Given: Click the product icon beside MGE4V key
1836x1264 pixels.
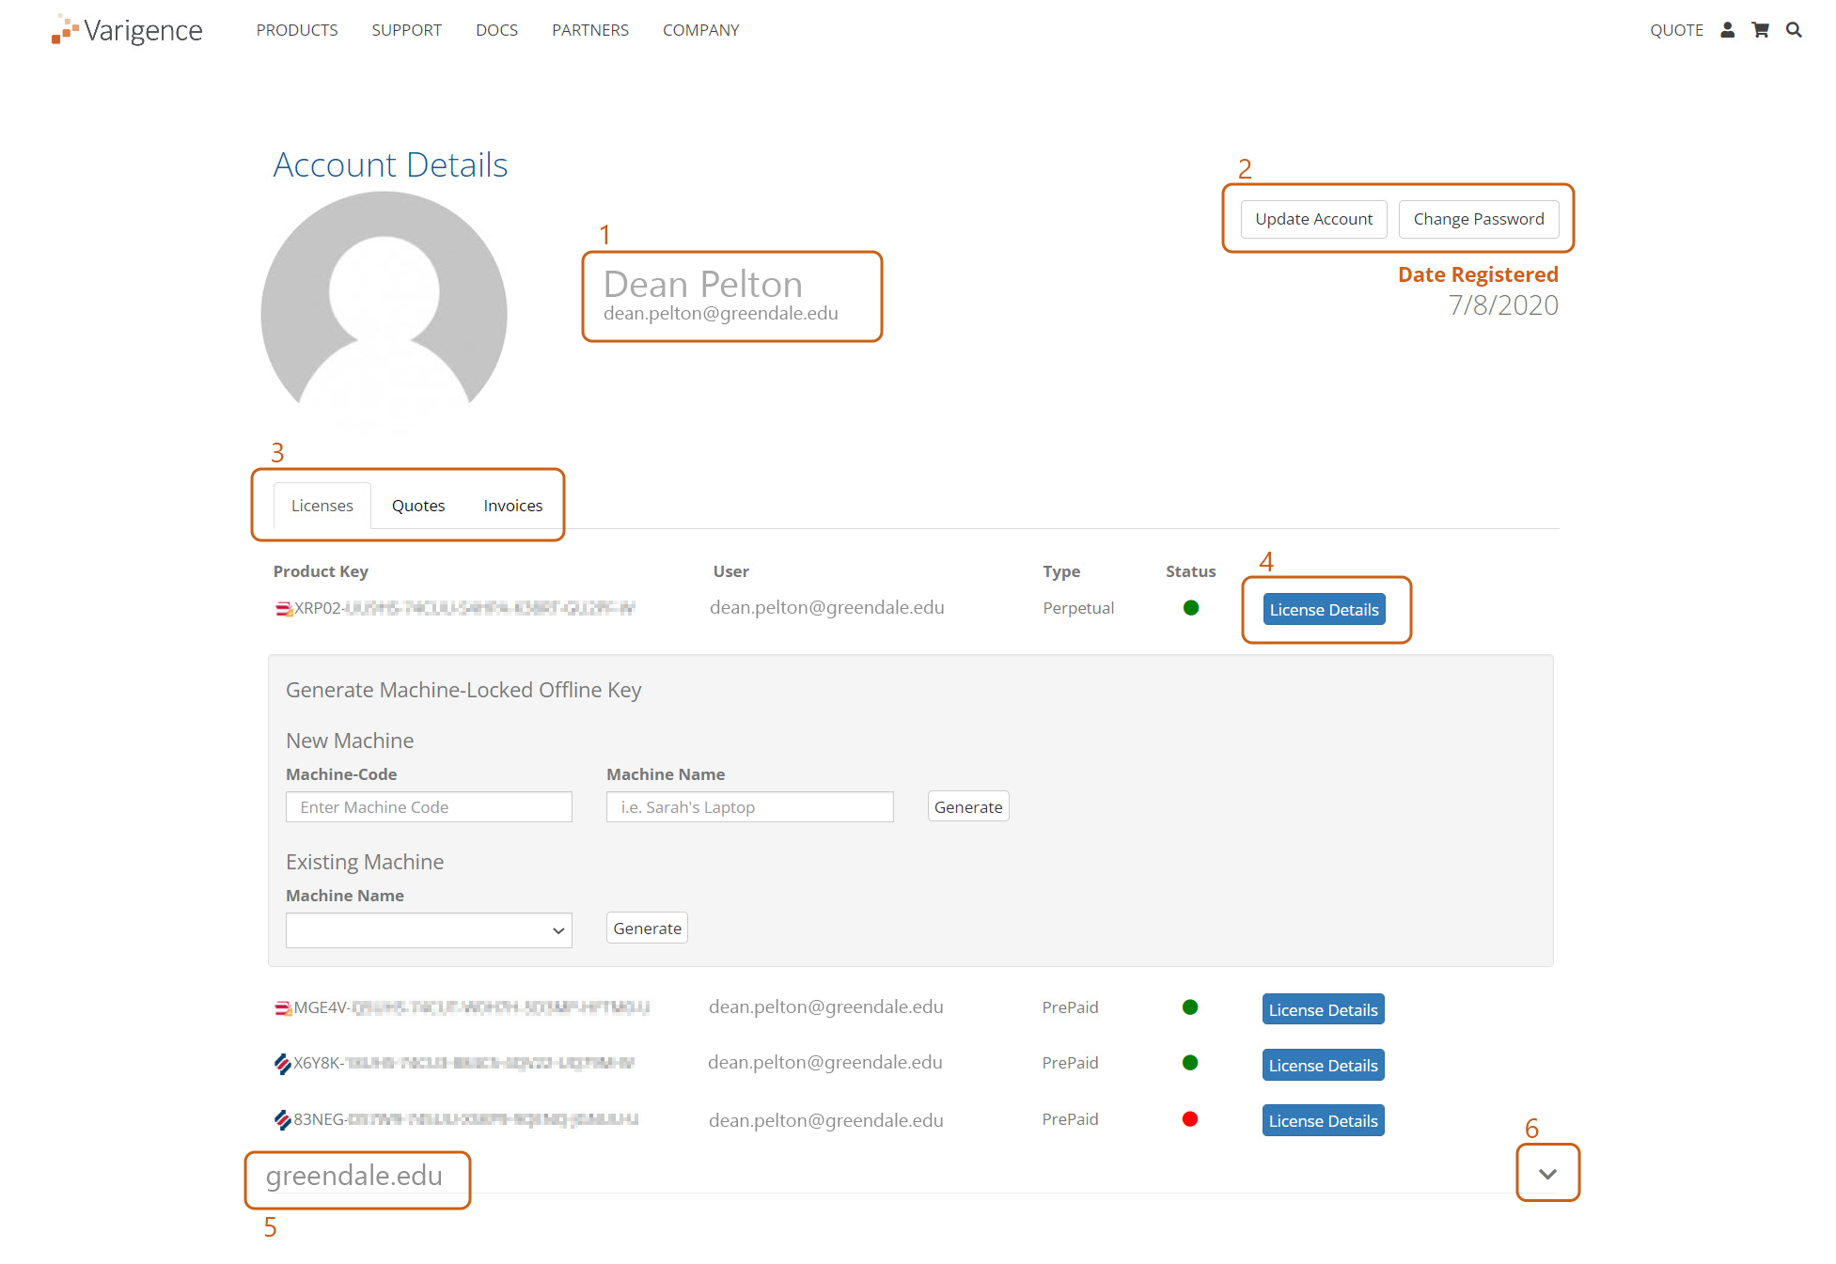Looking at the screenshot, I should pos(283,1008).
